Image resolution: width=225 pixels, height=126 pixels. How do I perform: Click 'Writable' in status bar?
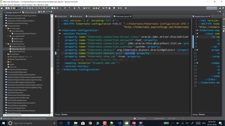pyautogui.click(x=142, y=118)
